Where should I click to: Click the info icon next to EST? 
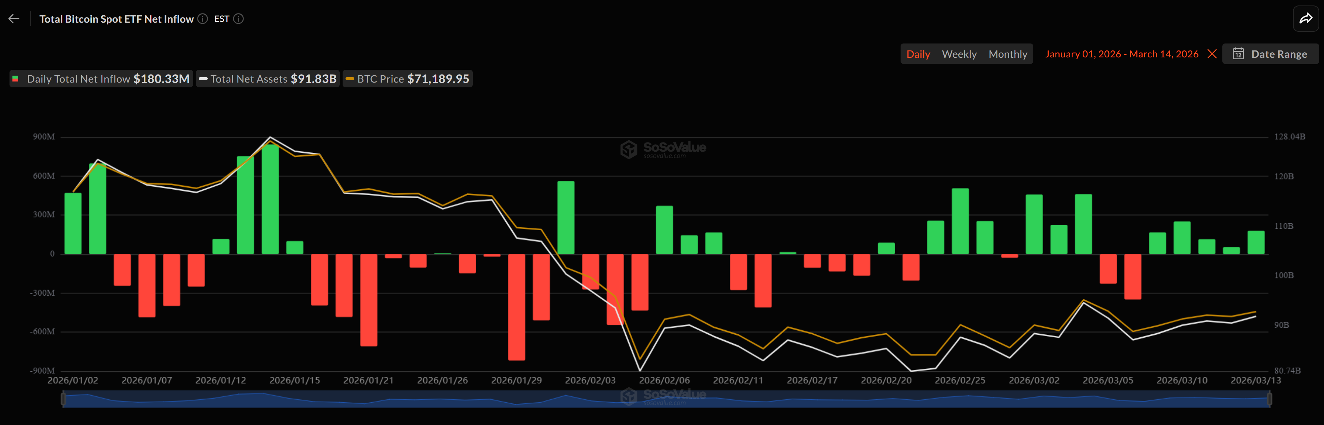pos(238,19)
